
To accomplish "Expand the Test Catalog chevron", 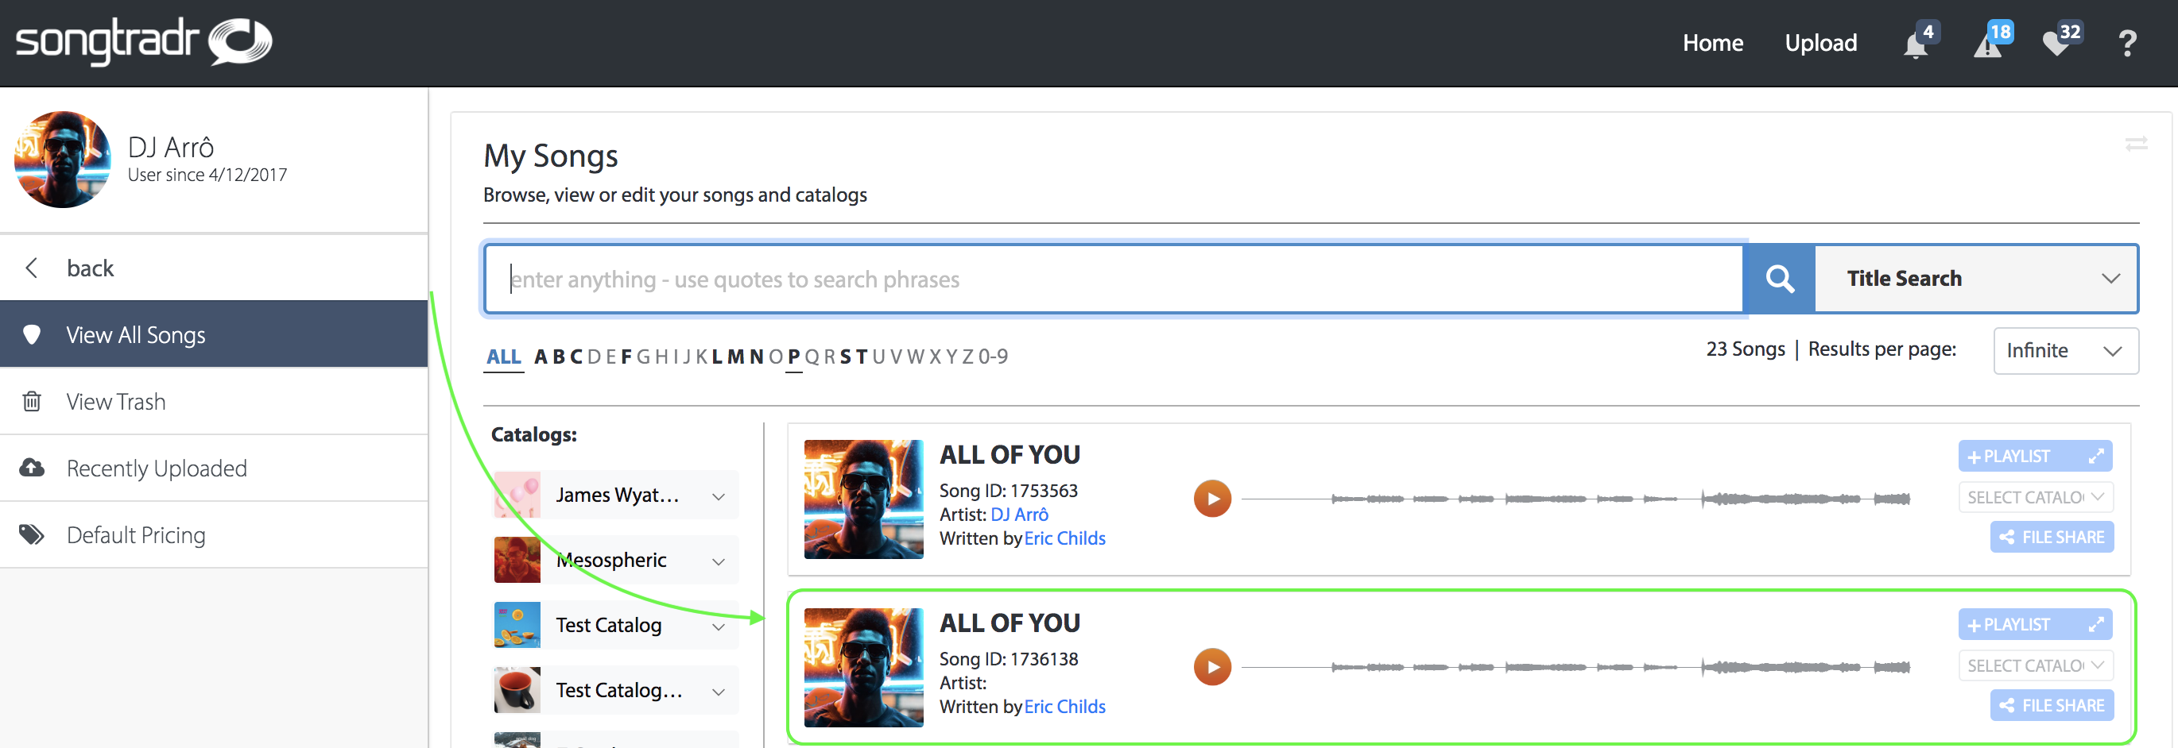I will pyautogui.click(x=719, y=626).
